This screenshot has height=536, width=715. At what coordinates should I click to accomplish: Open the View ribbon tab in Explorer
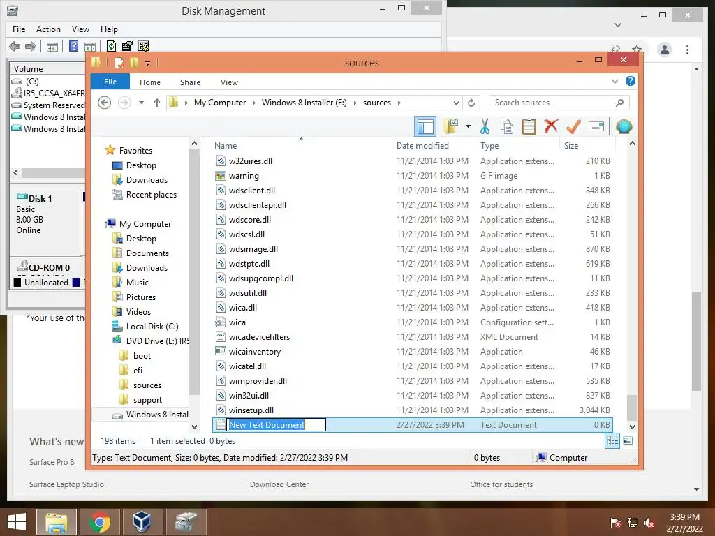229,82
